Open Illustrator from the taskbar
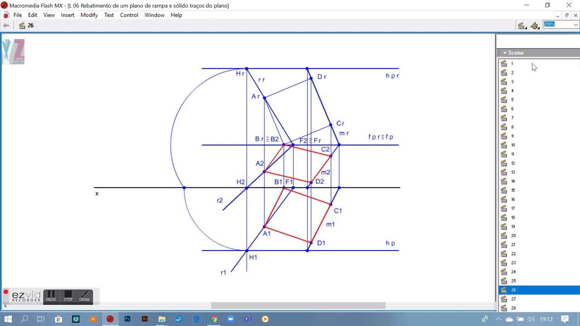The height and width of the screenshot is (326, 580). 145,319
